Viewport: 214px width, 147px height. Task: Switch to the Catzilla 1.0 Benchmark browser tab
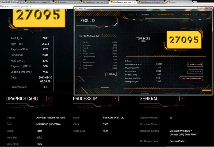12,2
